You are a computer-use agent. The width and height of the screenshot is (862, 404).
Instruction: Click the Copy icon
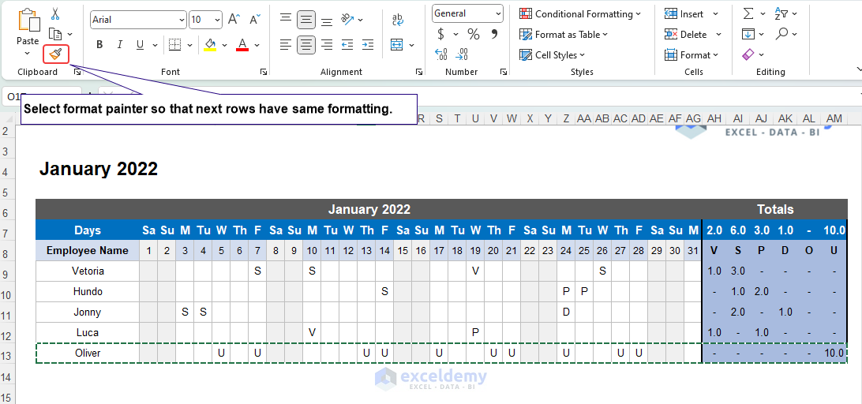[55, 34]
